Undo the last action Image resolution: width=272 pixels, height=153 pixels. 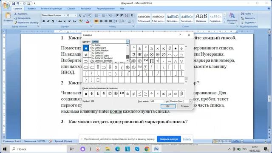(x=18, y=3)
